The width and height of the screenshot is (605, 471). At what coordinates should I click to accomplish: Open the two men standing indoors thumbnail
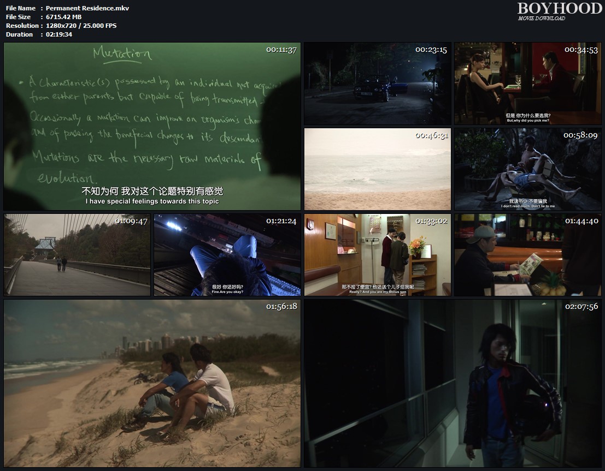pos(377,255)
